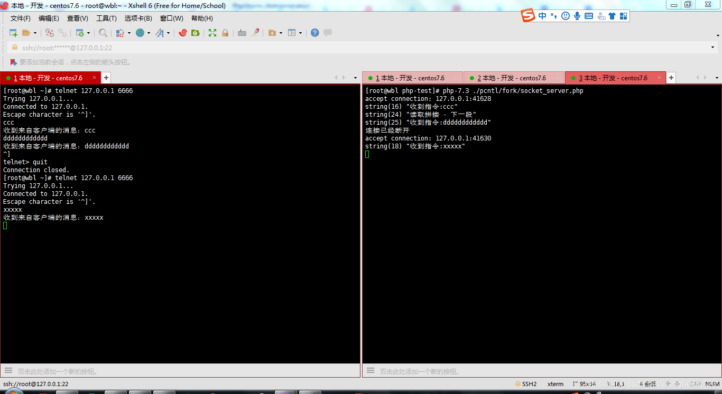Add a new tab in the right pane
Image resolution: width=722 pixels, height=394 pixels.
671,78
